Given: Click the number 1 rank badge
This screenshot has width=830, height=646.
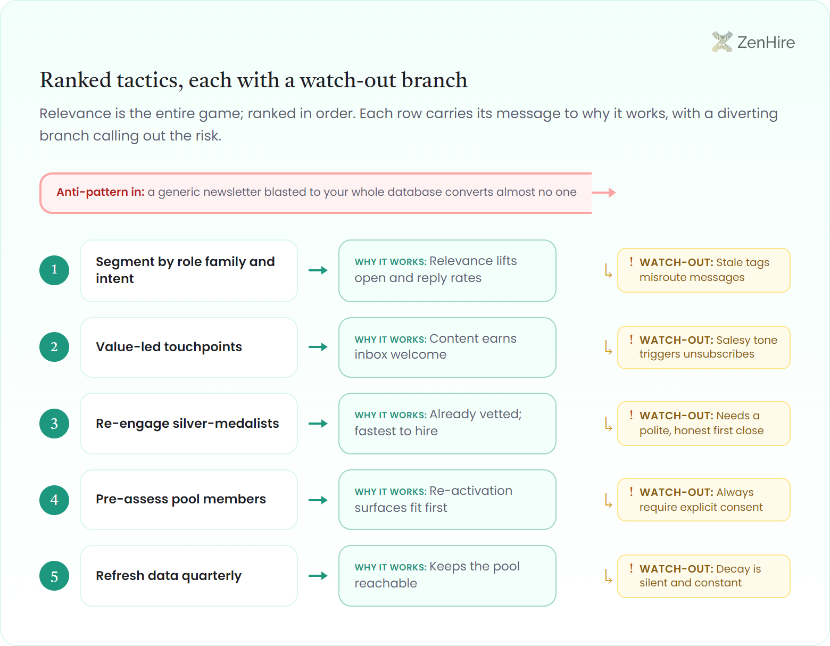Looking at the screenshot, I should pyautogui.click(x=54, y=270).
